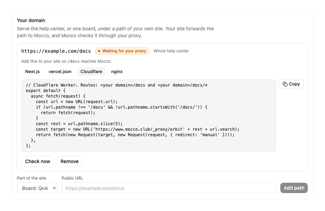Show the nginx configuration tab
This screenshot has height=211, width=325.
pos(117,72)
